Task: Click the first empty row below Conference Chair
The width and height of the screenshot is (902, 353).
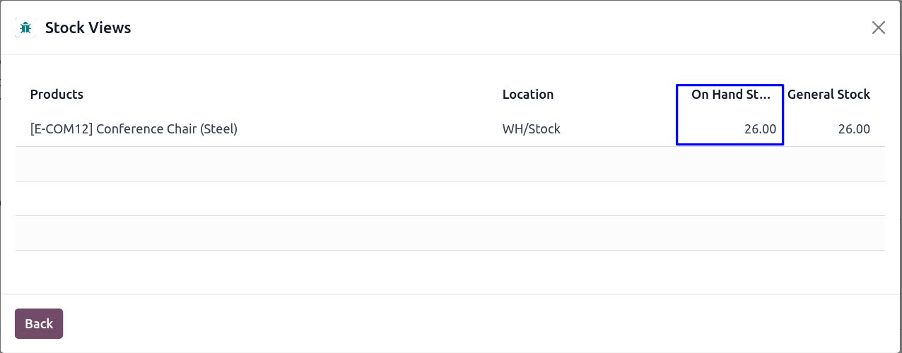Action: (450, 164)
